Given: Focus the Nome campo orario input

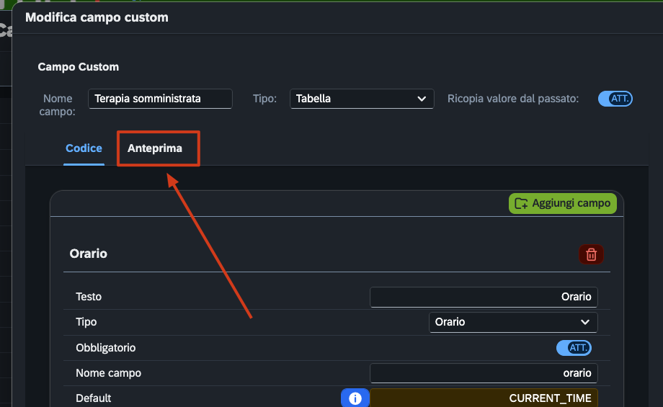Looking at the screenshot, I should [x=484, y=373].
